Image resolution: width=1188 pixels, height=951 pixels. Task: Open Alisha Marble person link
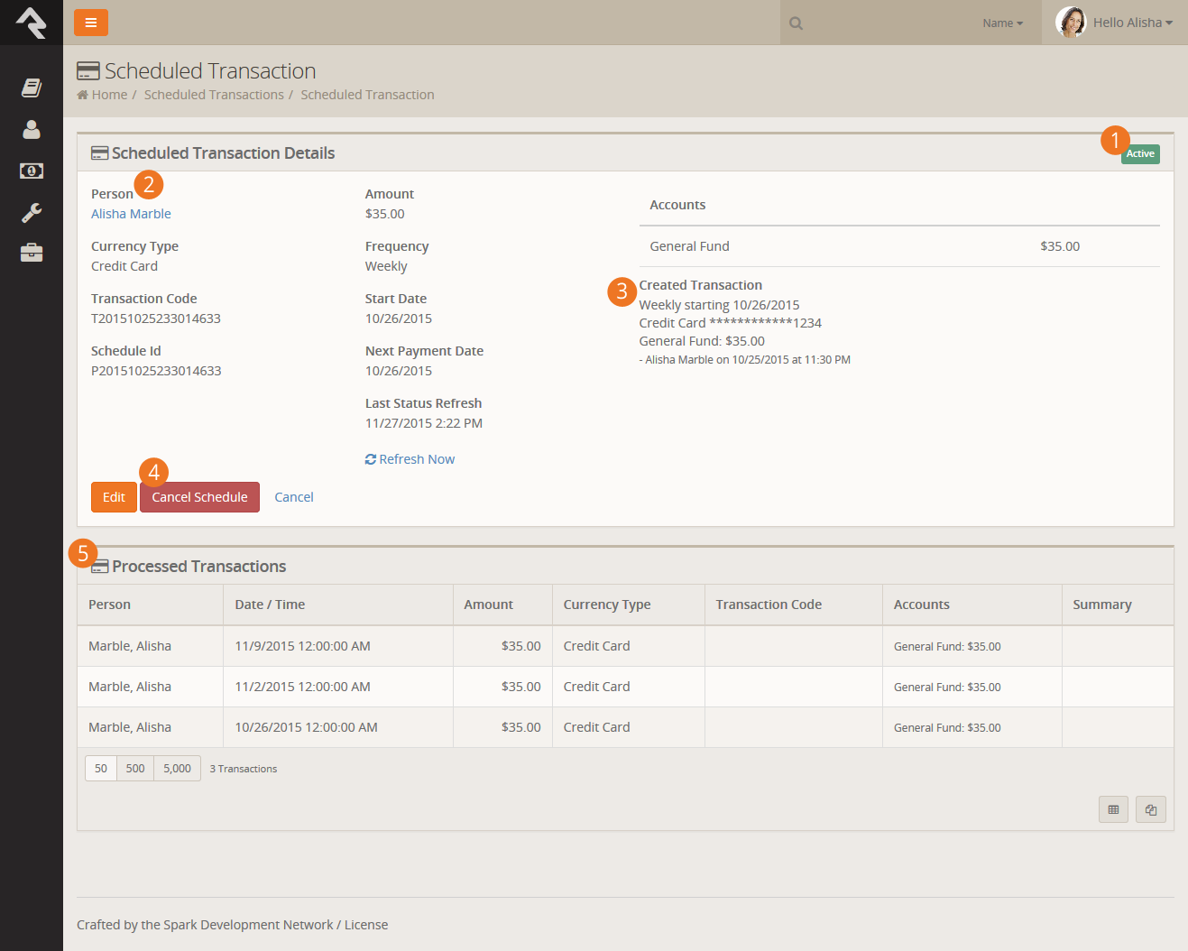pos(131,214)
